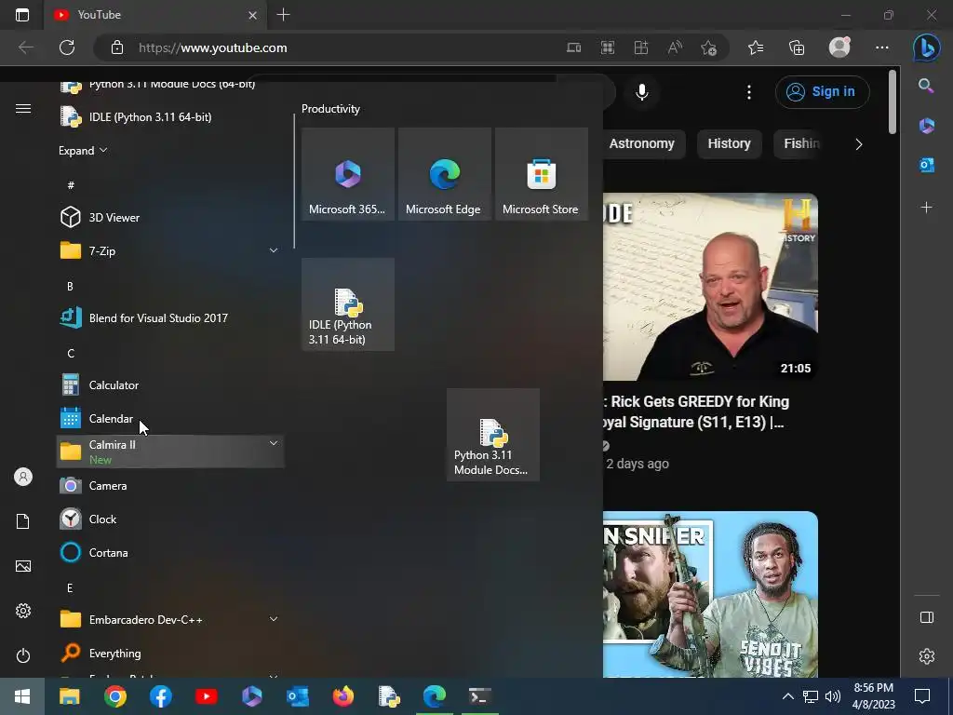Open Google Chrome from the taskbar

point(114,696)
